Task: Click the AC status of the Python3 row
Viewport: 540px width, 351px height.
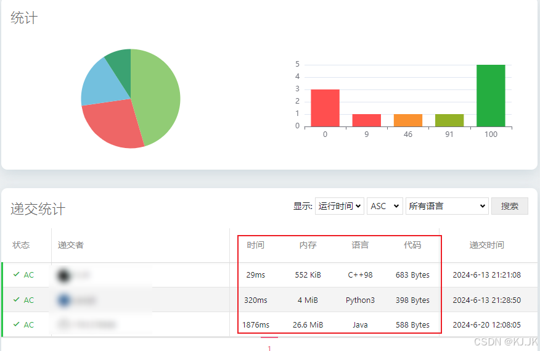Action: [28, 300]
